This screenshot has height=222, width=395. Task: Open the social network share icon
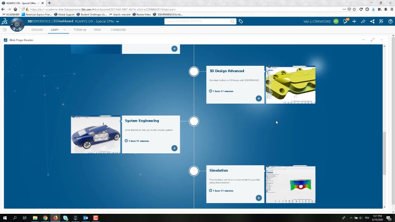[x=372, y=21]
